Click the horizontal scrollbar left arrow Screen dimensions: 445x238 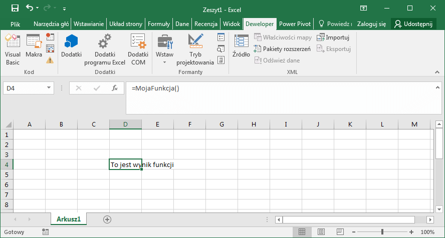(x=279, y=219)
